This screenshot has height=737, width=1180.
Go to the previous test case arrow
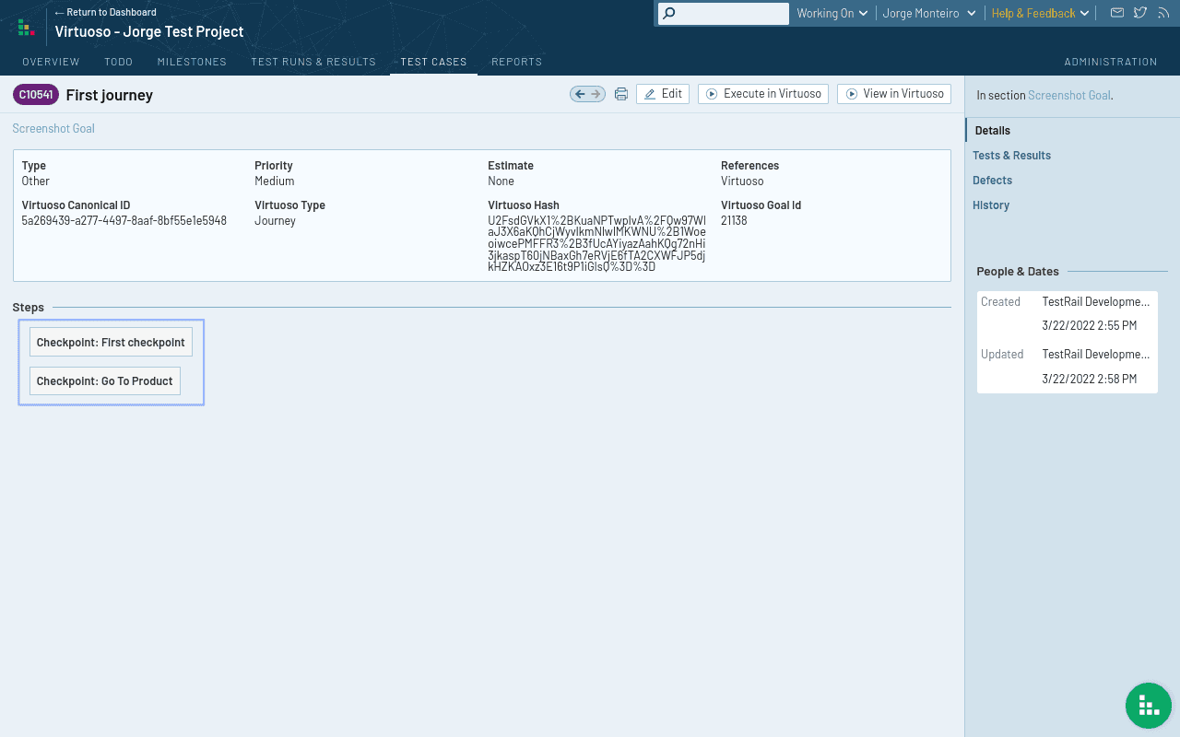pyautogui.click(x=580, y=94)
